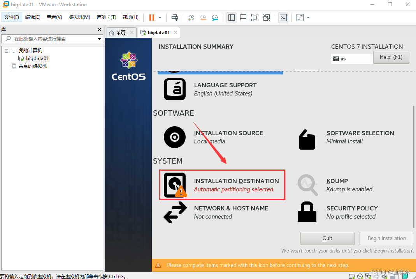Click the Quit button
The width and height of the screenshot is (416, 279).
(x=327, y=238)
